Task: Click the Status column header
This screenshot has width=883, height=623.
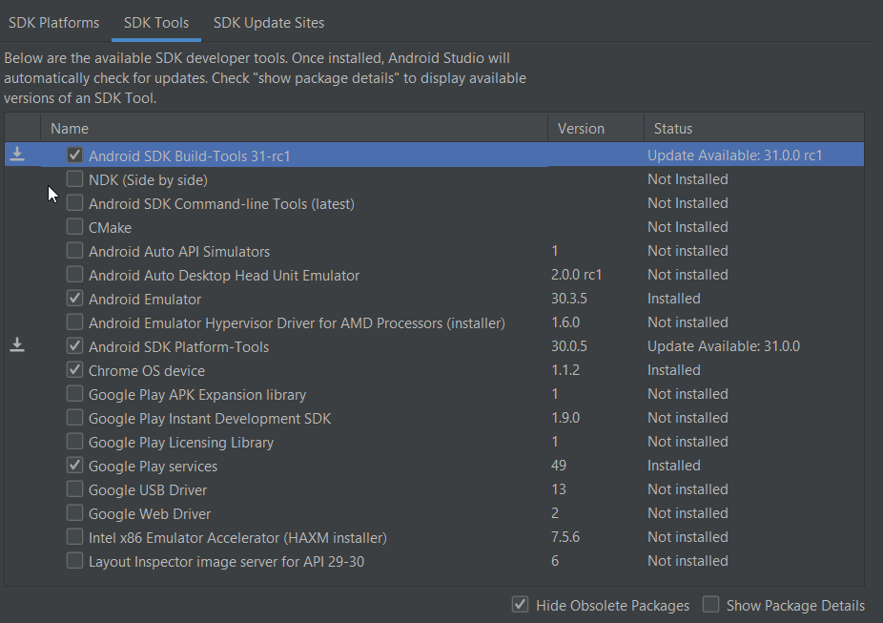Action: (673, 128)
